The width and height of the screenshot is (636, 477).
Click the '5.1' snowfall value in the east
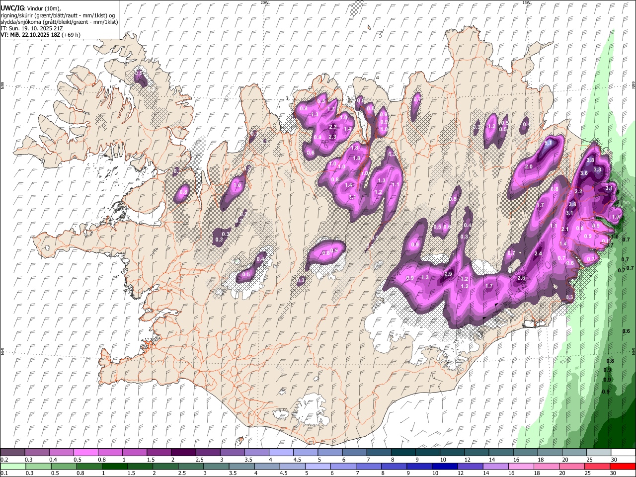(549, 143)
